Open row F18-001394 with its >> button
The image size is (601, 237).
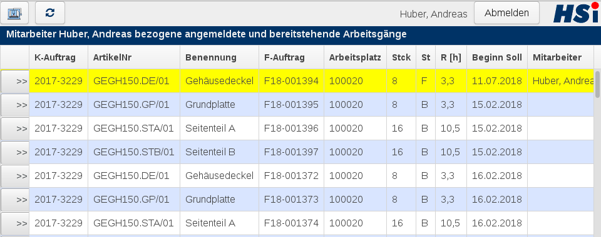[x=15, y=81]
